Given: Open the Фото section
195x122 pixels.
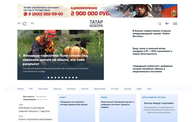Looking at the screenshot, I should [149, 89].
